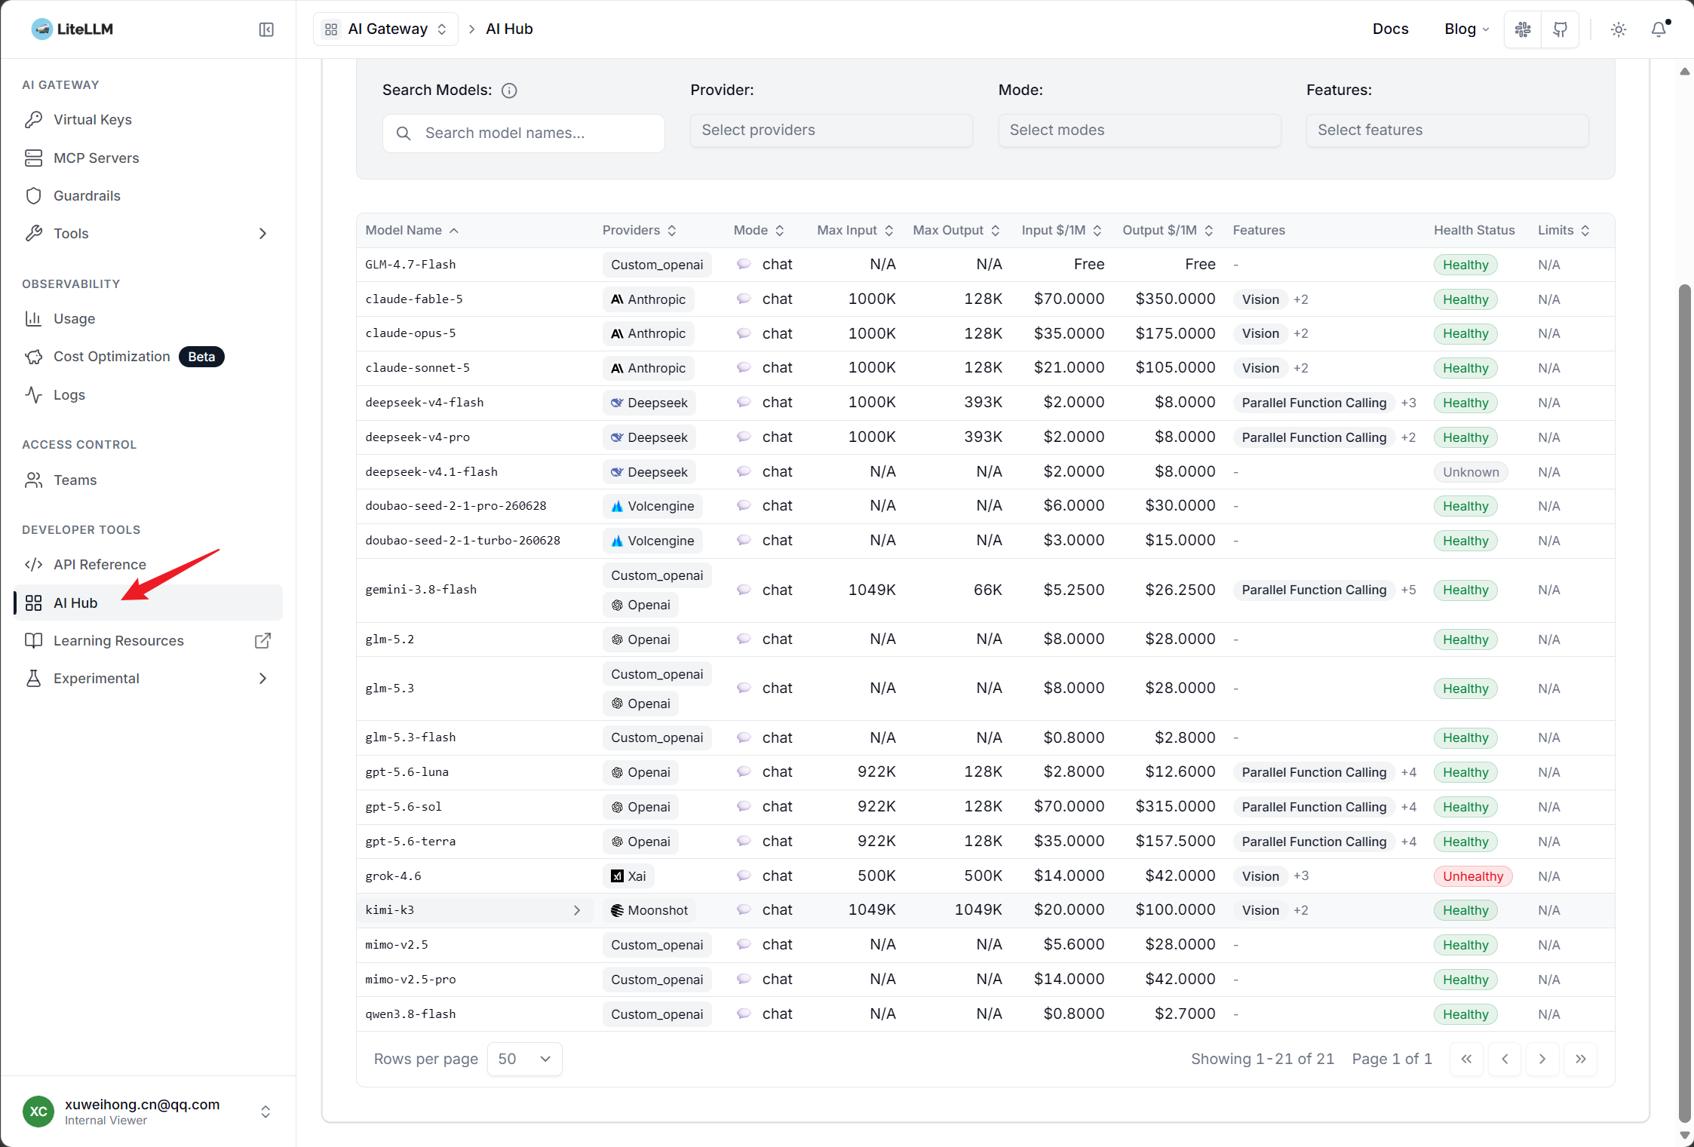The width and height of the screenshot is (1694, 1147).
Task: Collapse the sidebar panel icon
Action: [x=266, y=29]
